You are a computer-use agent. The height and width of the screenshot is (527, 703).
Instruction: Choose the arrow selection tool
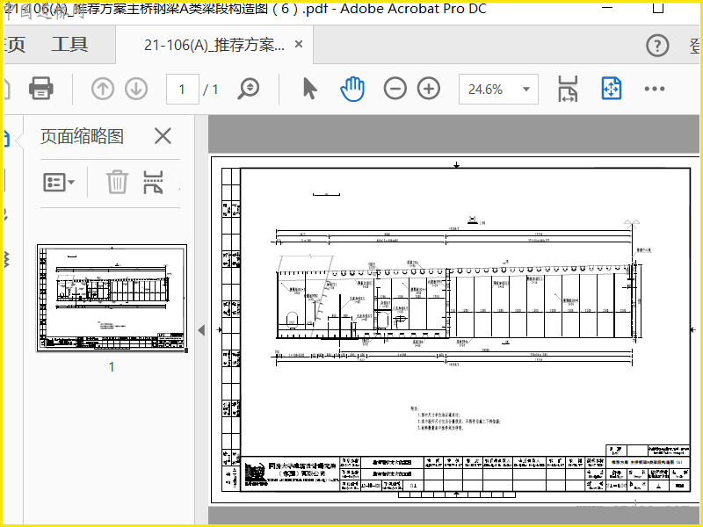coord(309,89)
